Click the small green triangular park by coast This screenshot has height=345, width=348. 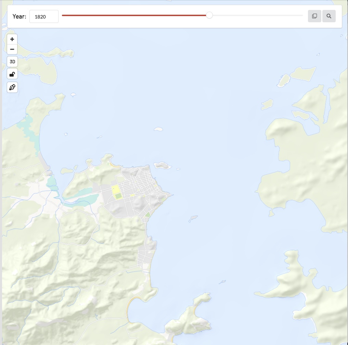pos(147,215)
